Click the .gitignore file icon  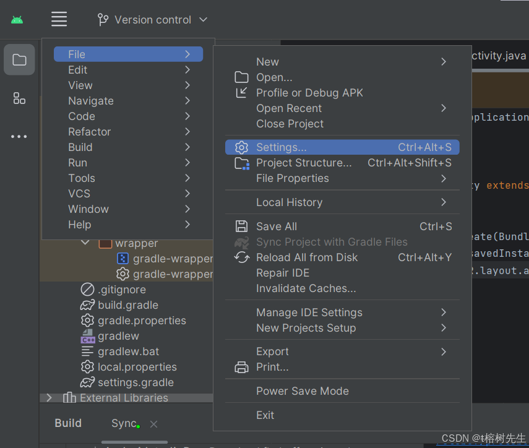pyautogui.click(x=87, y=290)
